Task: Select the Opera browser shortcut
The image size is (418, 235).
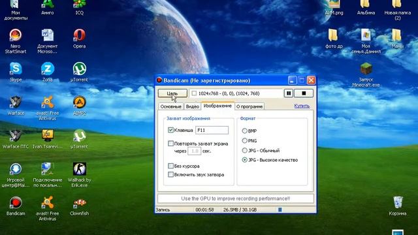Action: (80, 35)
